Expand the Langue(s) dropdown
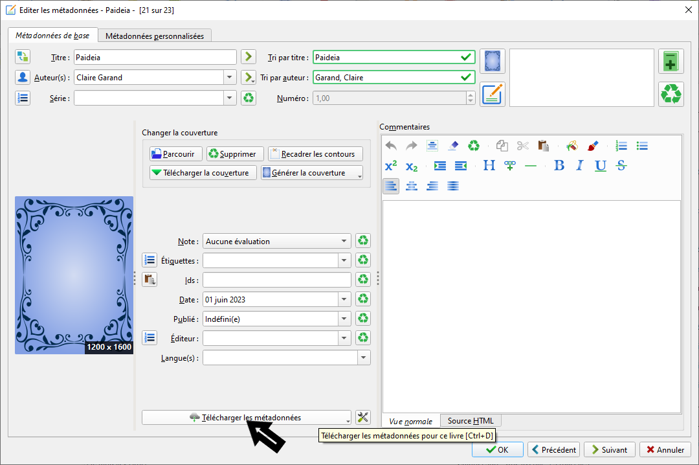The width and height of the screenshot is (699, 465). [x=363, y=357]
